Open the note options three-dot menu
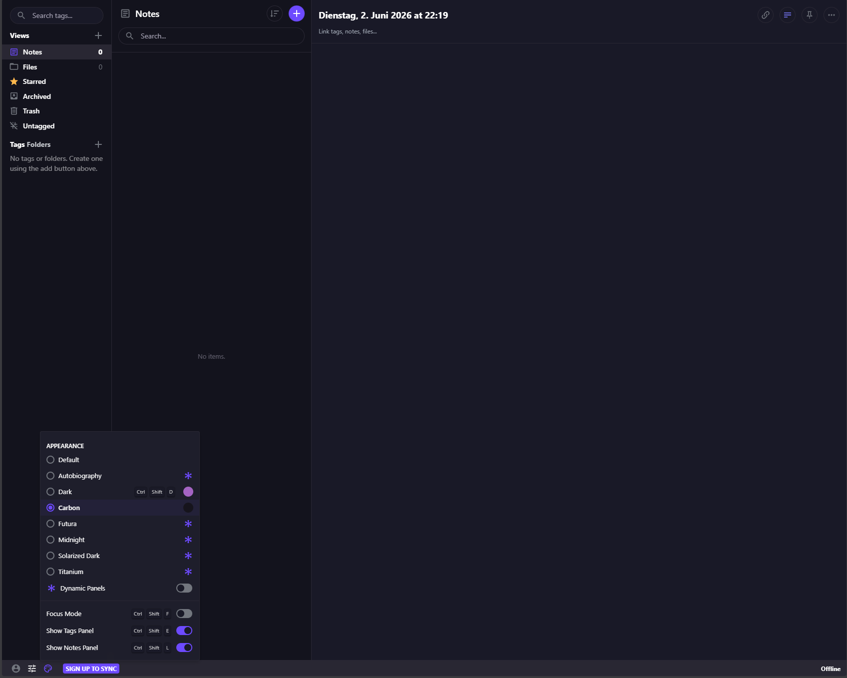This screenshot has width=847, height=678. point(832,15)
